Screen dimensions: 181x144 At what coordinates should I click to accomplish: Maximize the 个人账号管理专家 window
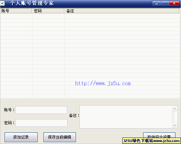(165, 3)
